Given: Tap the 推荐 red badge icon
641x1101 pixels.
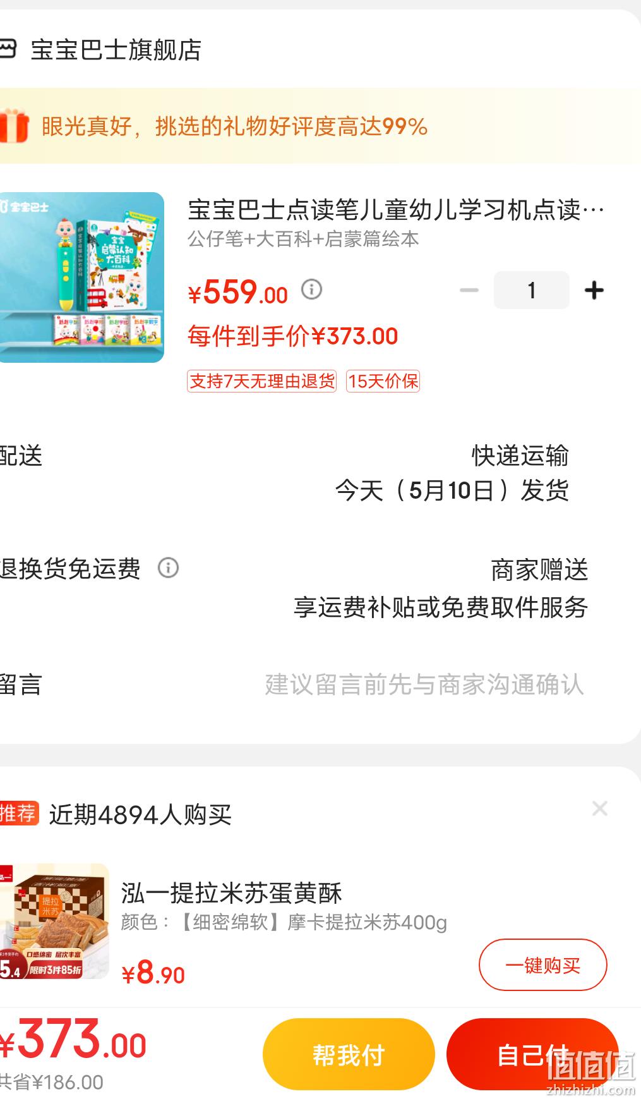Looking at the screenshot, I should [19, 813].
